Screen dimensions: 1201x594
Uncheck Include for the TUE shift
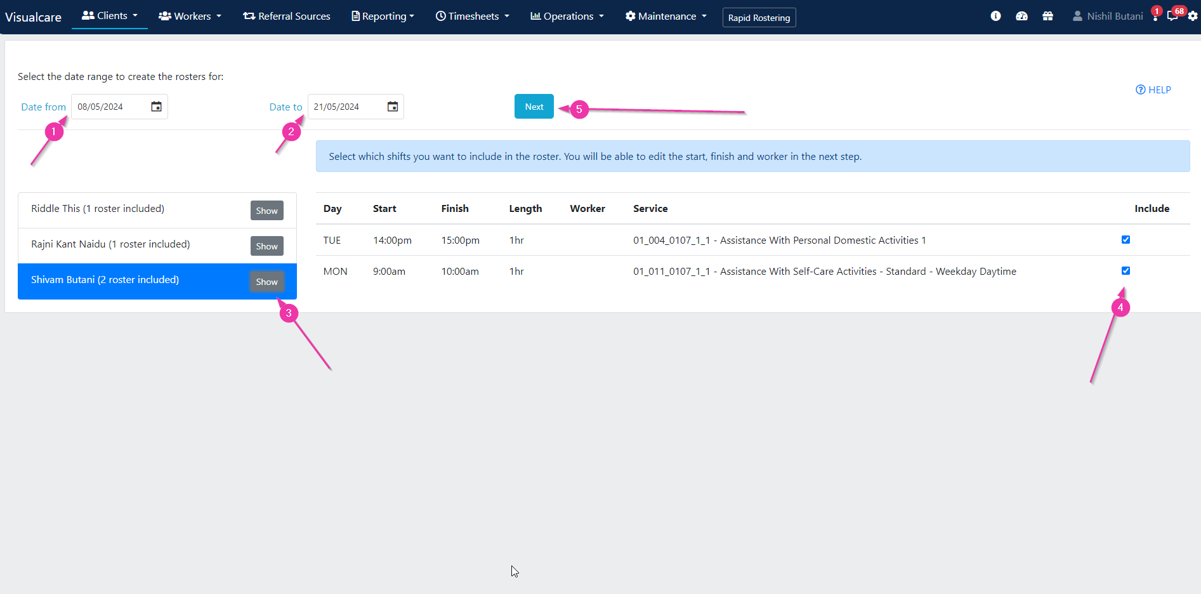pyautogui.click(x=1126, y=239)
